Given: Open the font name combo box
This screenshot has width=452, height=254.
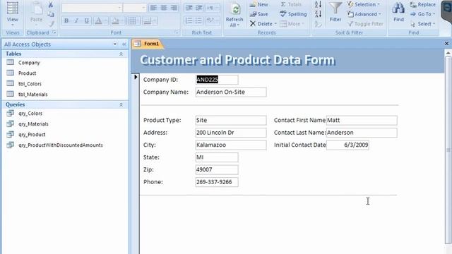Looking at the screenshot, I should pyautogui.click(x=92, y=8).
